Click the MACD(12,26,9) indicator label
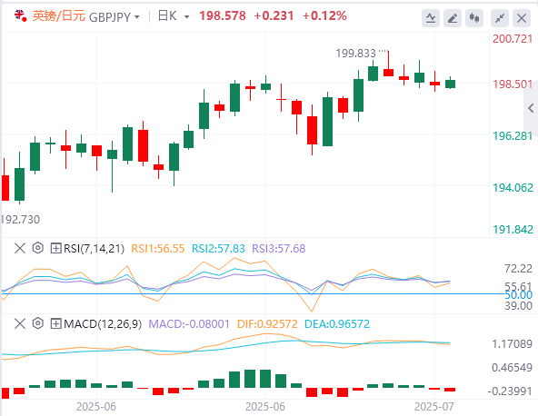Screen dimensions: 538x416 (x=103, y=323)
